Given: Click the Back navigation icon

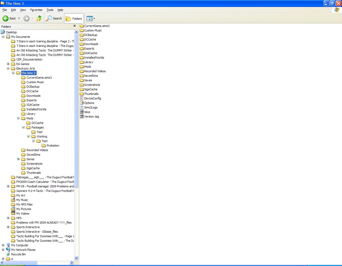Looking at the screenshot, I should click(x=6, y=18).
